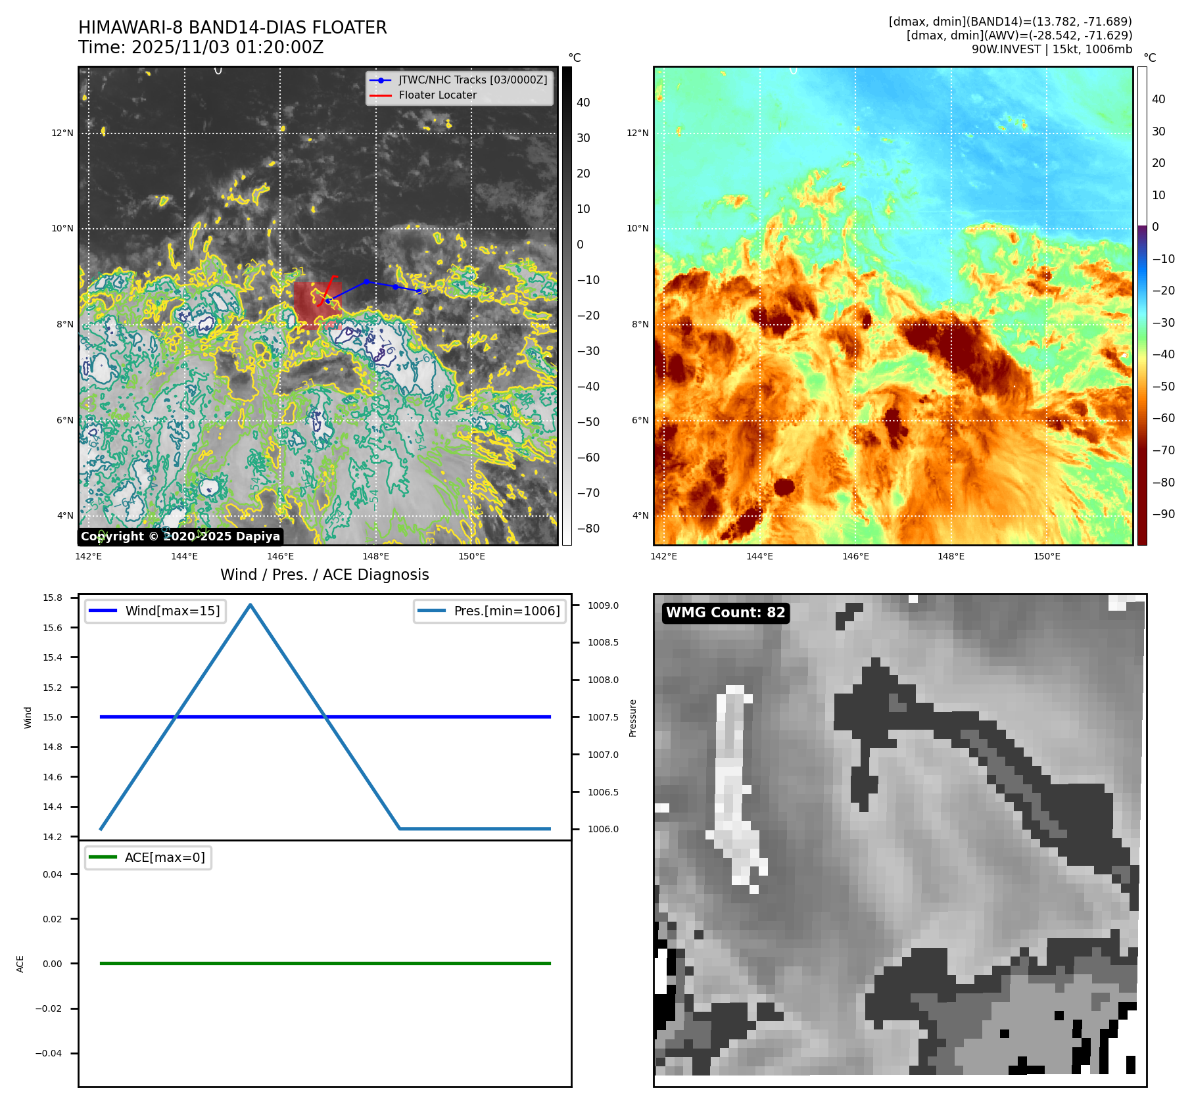Click the Copyright 2020-2025 Dapiya label
1192x1111 pixels.
(180, 536)
